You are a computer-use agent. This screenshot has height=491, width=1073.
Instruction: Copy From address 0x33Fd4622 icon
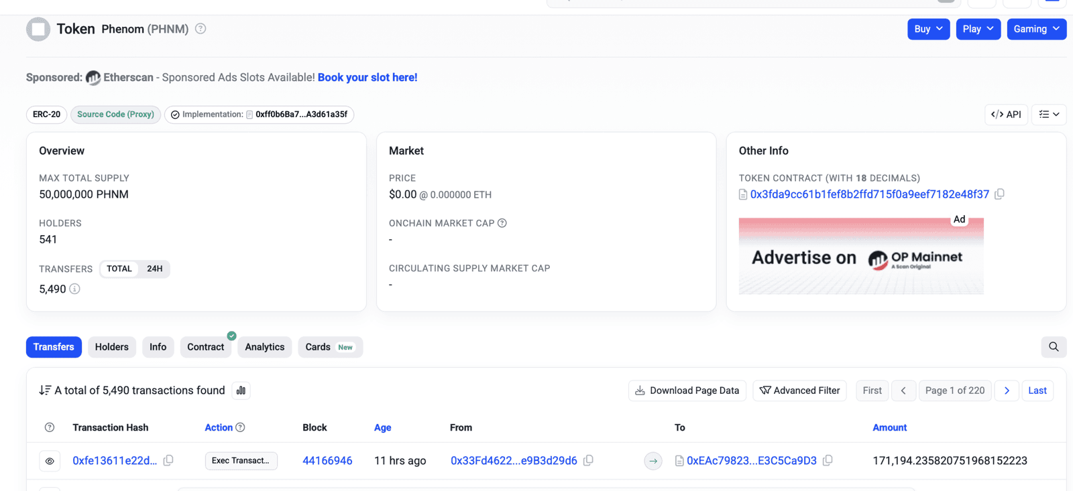[588, 460]
